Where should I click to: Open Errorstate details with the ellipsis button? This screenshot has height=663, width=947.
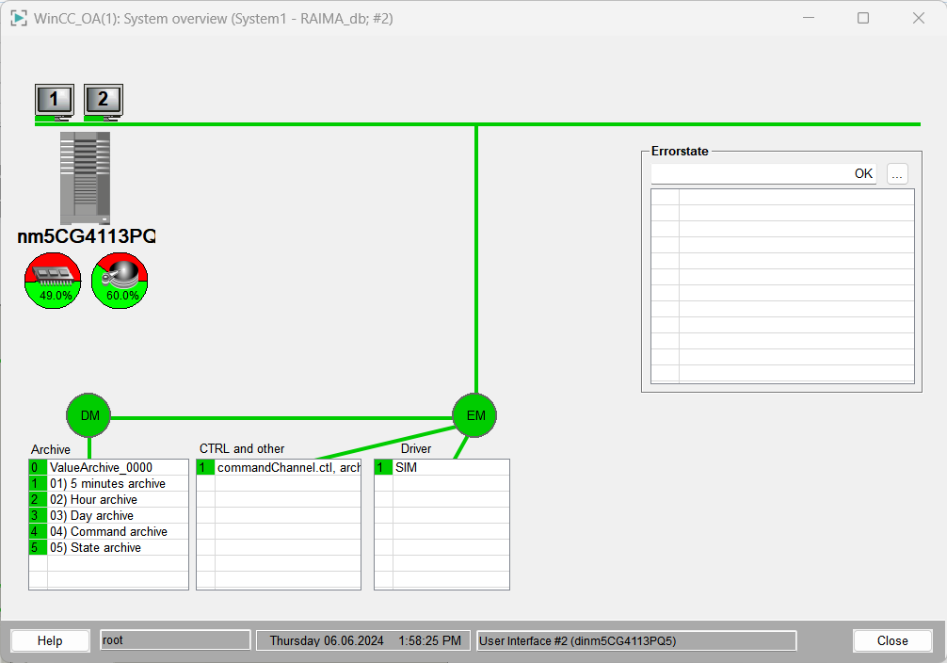pyautogui.click(x=897, y=174)
